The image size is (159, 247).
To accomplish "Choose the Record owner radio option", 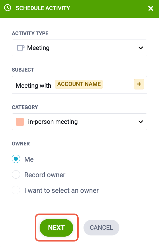I will [16, 174].
